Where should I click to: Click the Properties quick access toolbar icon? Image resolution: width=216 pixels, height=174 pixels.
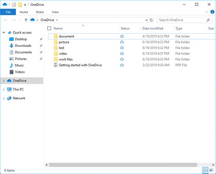[14, 5]
